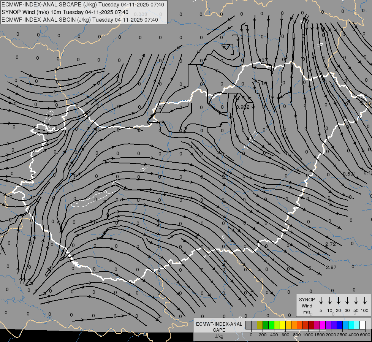Screen dimensions: 372x342
Task: Click the m/s unit label in wind legend
Action: (307, 312)
